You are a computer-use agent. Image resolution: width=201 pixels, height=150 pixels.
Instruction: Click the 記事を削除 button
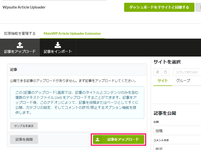click(x=24, y=139)
